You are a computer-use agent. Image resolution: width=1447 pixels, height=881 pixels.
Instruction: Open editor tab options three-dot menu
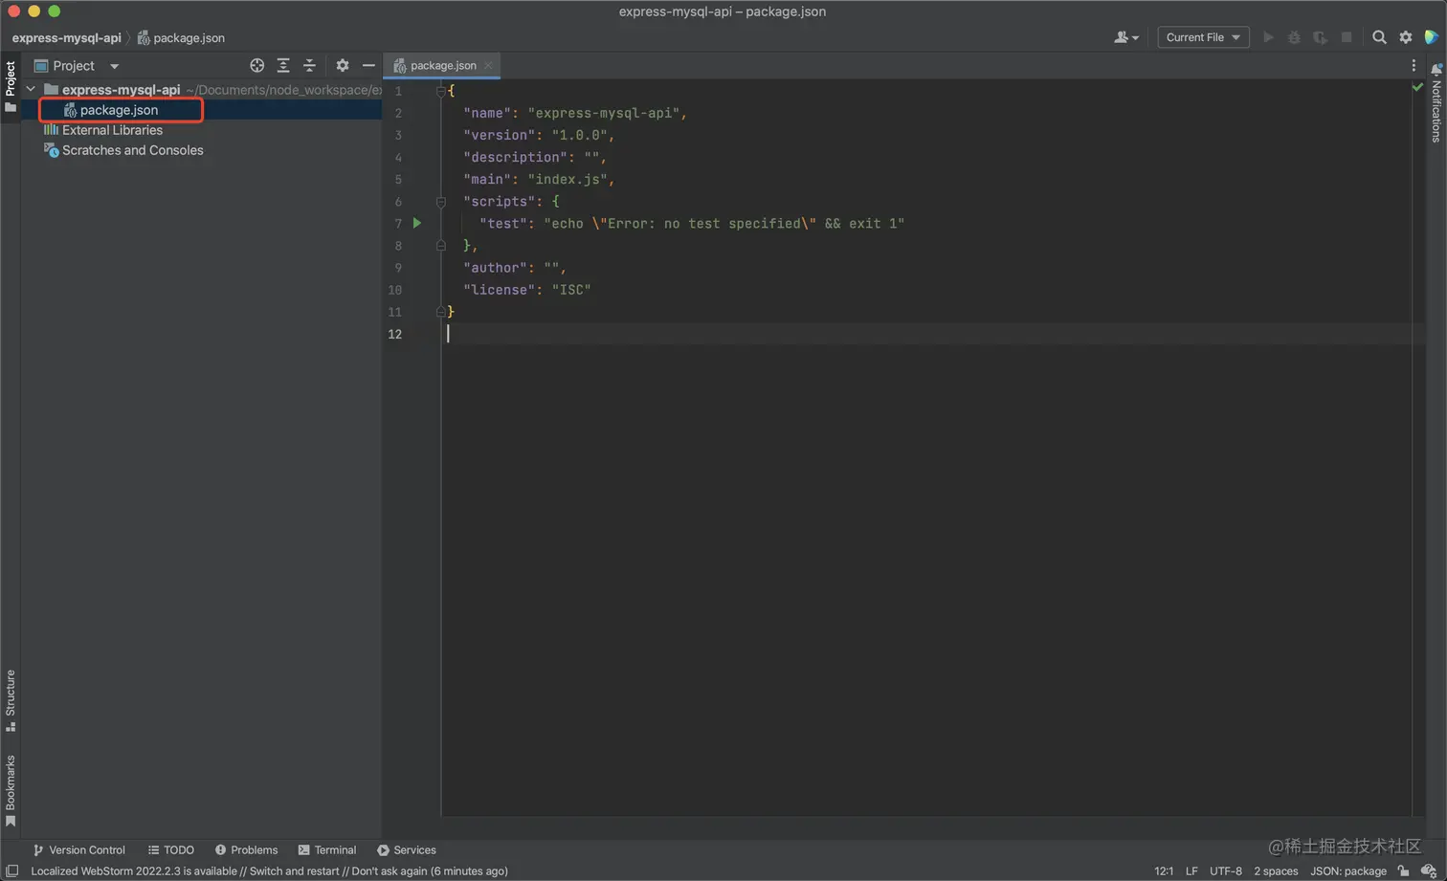click(x=1414, y=65)
